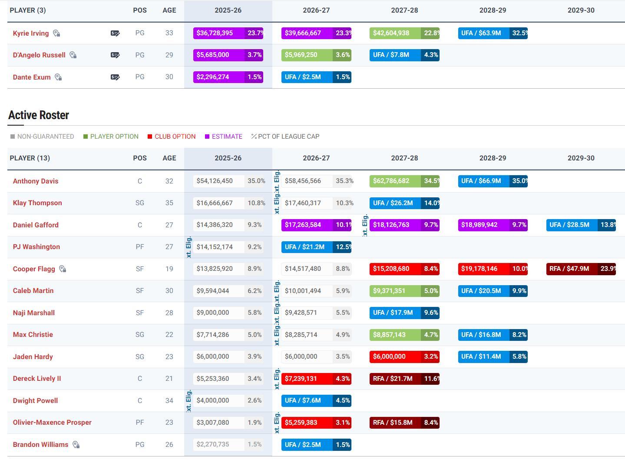Click the red Club Option legend swatch

click(150, 137)
